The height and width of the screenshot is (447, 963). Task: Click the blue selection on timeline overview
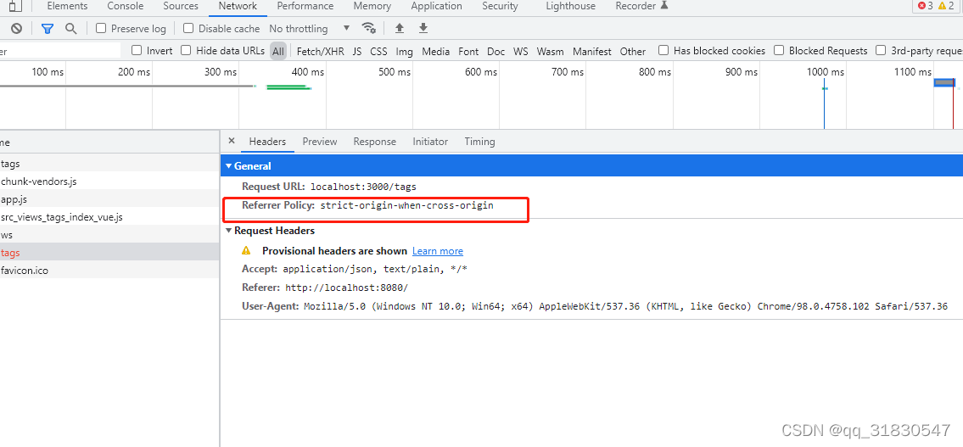pyautogui.click(x=944, y=82)
